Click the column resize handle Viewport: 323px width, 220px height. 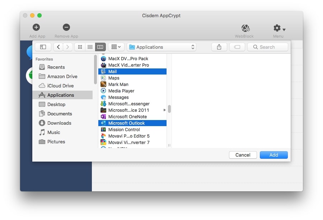click(169, 145)
